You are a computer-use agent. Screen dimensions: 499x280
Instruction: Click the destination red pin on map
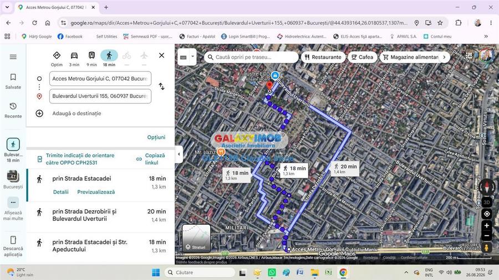269,85
